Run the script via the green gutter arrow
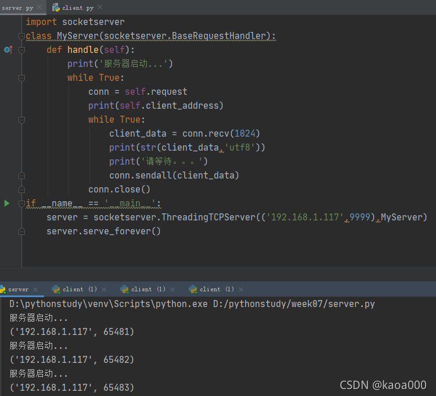This screenshot has width=436, height=396. [x=7, y=204]
